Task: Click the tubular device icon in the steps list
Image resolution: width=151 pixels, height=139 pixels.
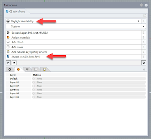Action: click(8, 52)
